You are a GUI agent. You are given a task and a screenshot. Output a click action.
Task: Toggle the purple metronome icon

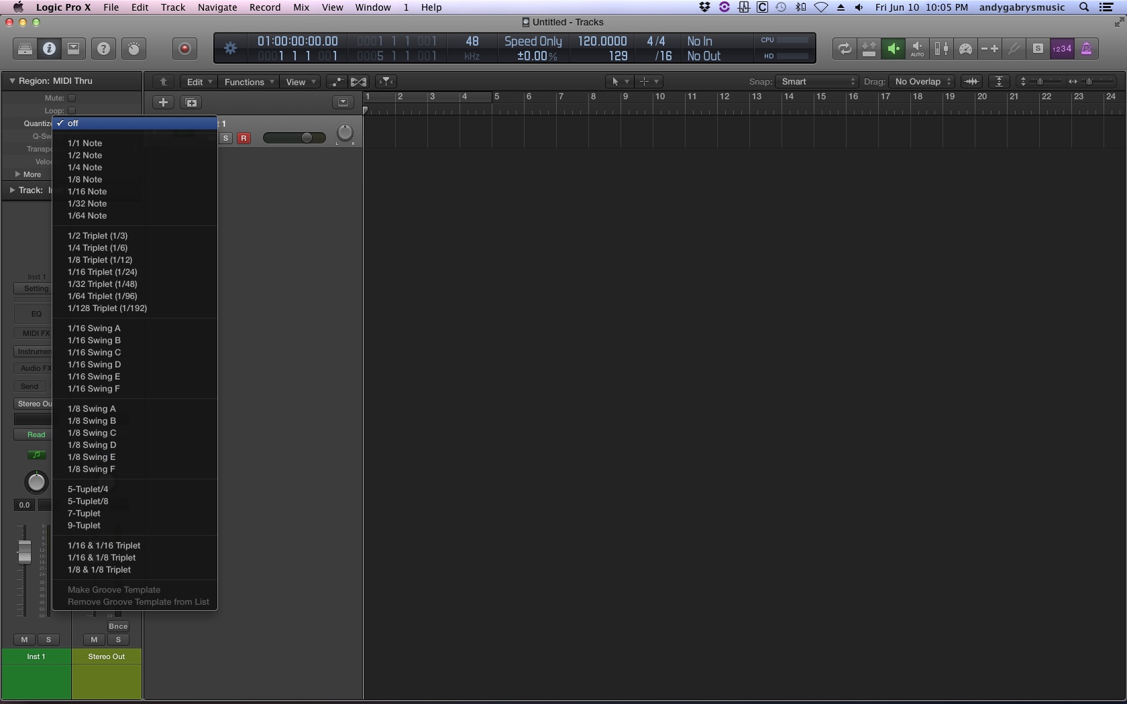1086,49
